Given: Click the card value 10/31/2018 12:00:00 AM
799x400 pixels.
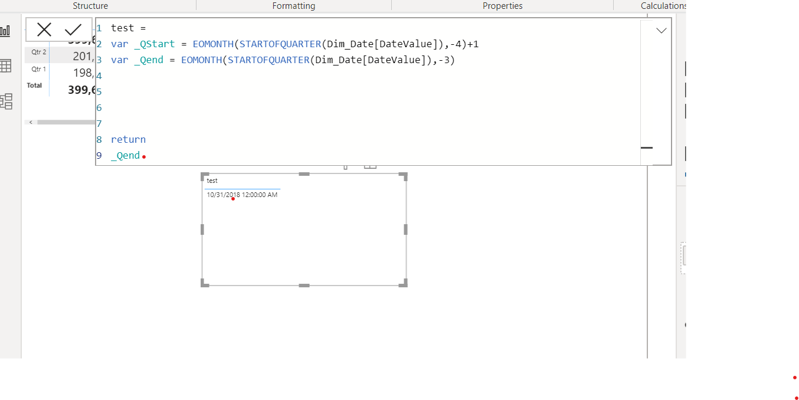Looking at the screenshot, I should coord(242,195).
